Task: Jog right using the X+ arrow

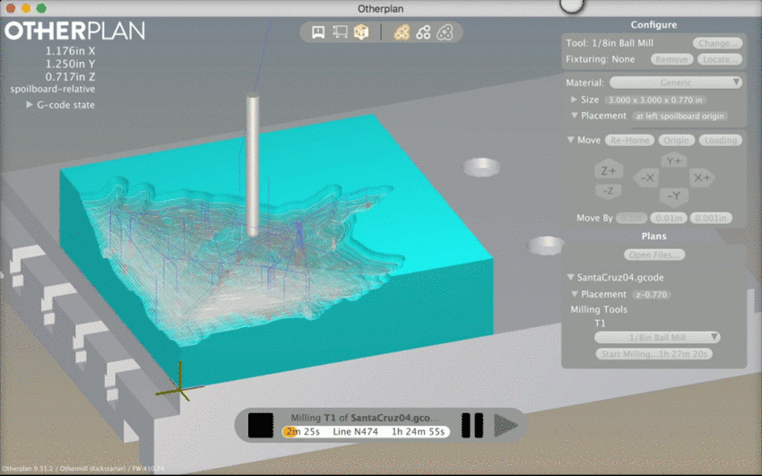Action: 702,178
